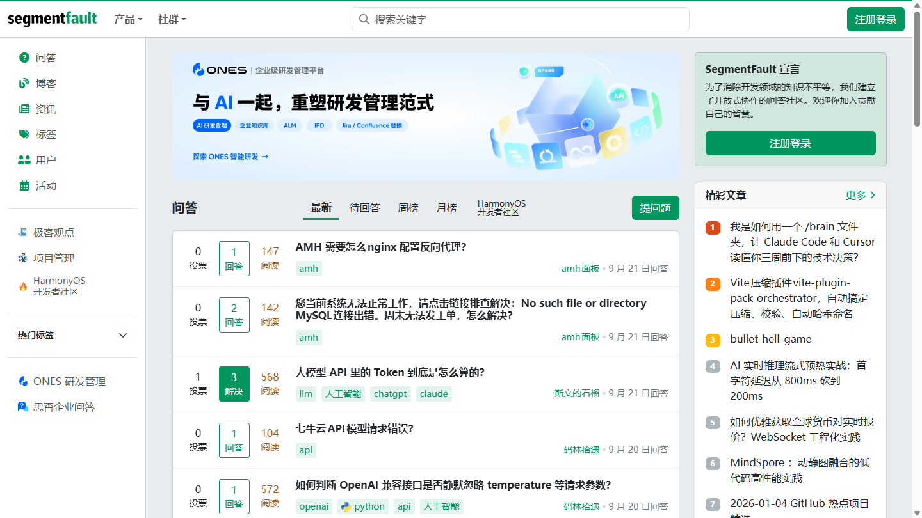The image size is (922, 518).
Task: Expand the 热门标签 section chevron
Action: click(123, 335)
